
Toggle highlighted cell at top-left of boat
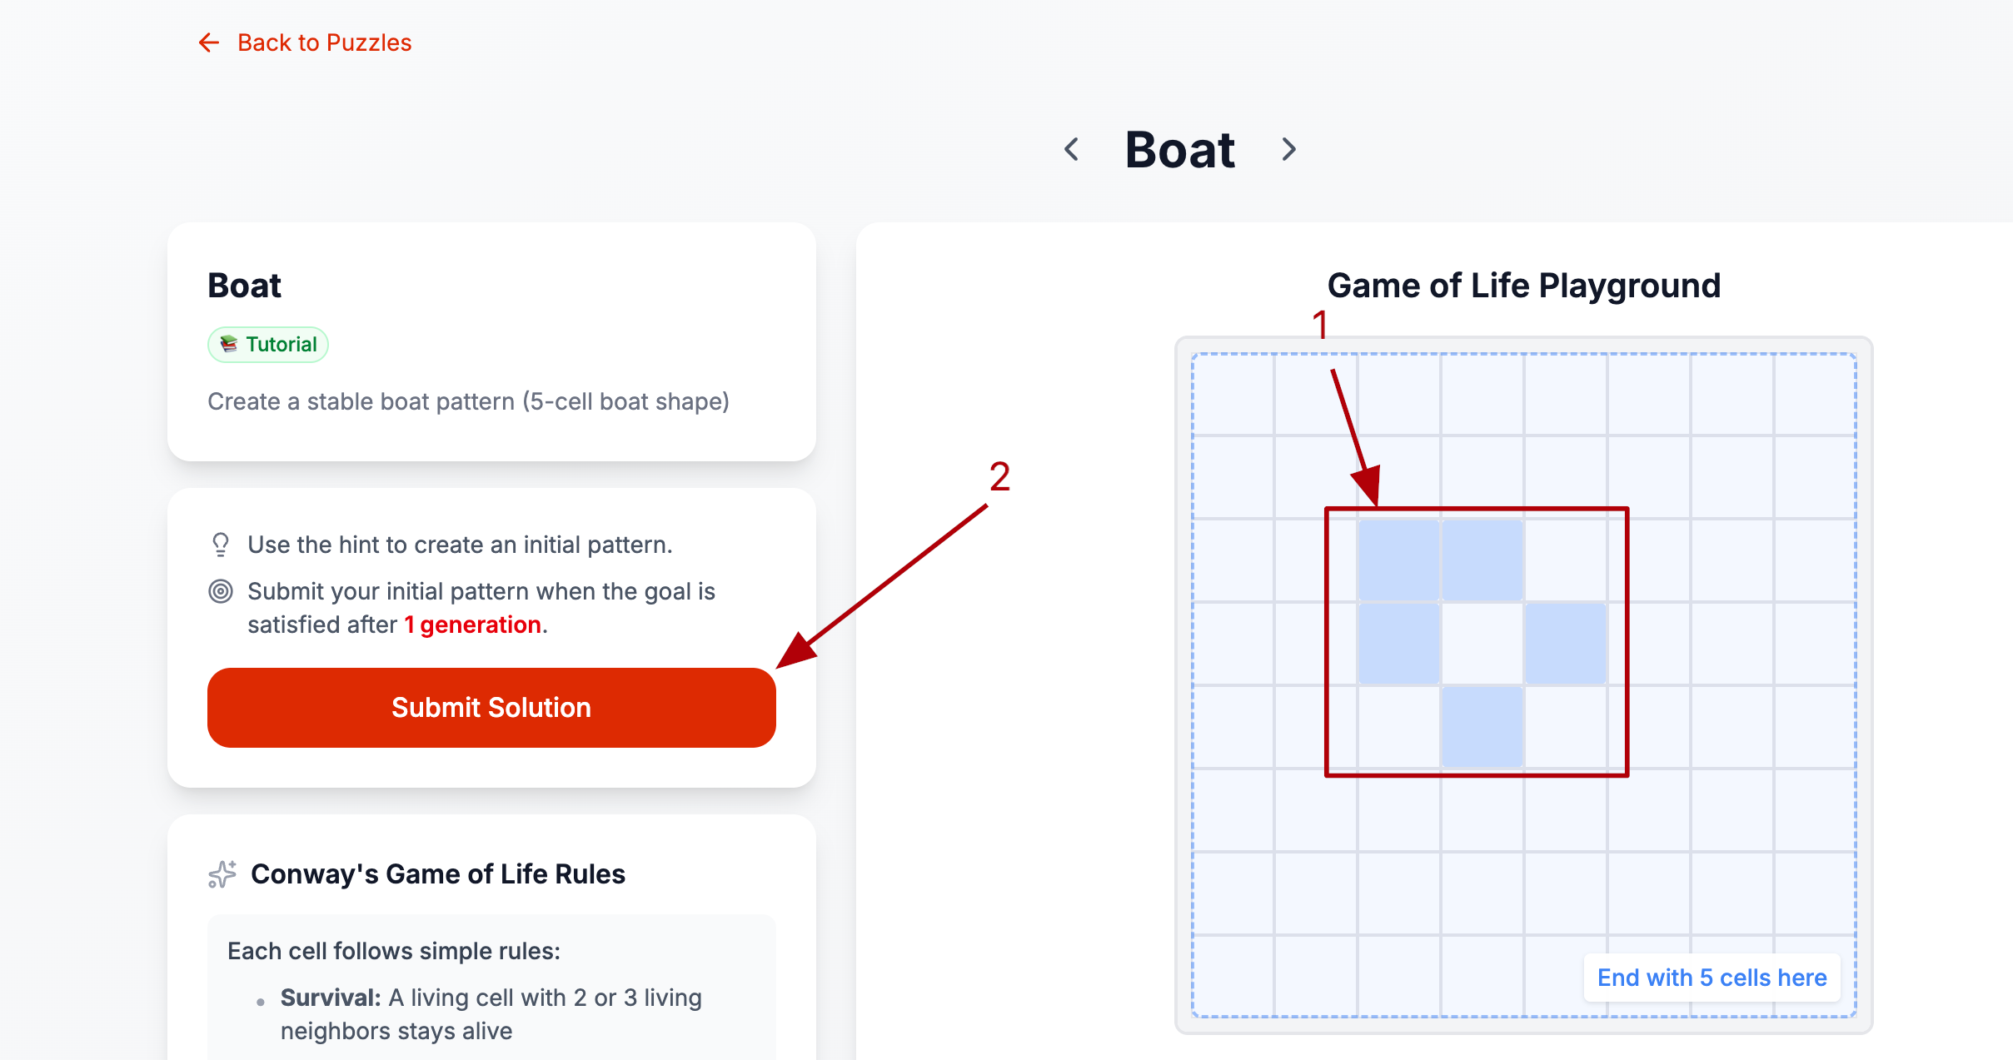1399,560
